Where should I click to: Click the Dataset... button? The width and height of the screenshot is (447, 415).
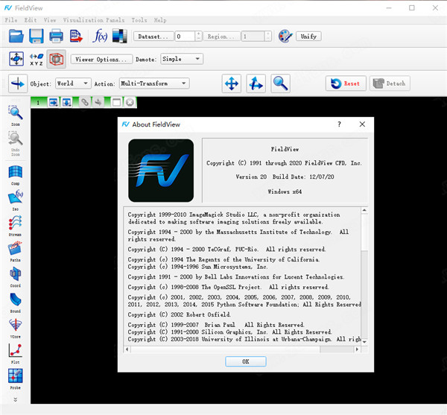click(153, 37)
